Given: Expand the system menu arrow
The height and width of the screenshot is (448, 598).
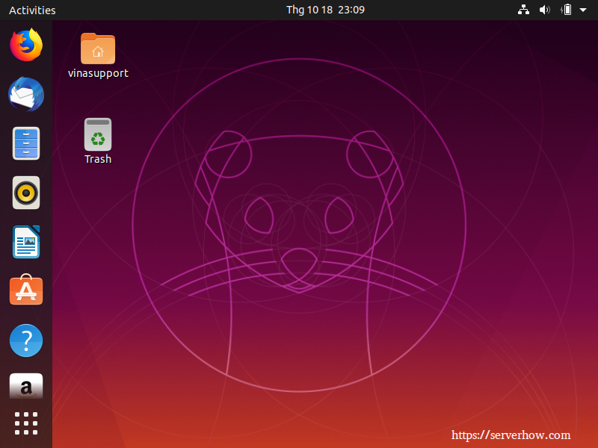Looking at the screenshot, I should click(x=583, y=10).
